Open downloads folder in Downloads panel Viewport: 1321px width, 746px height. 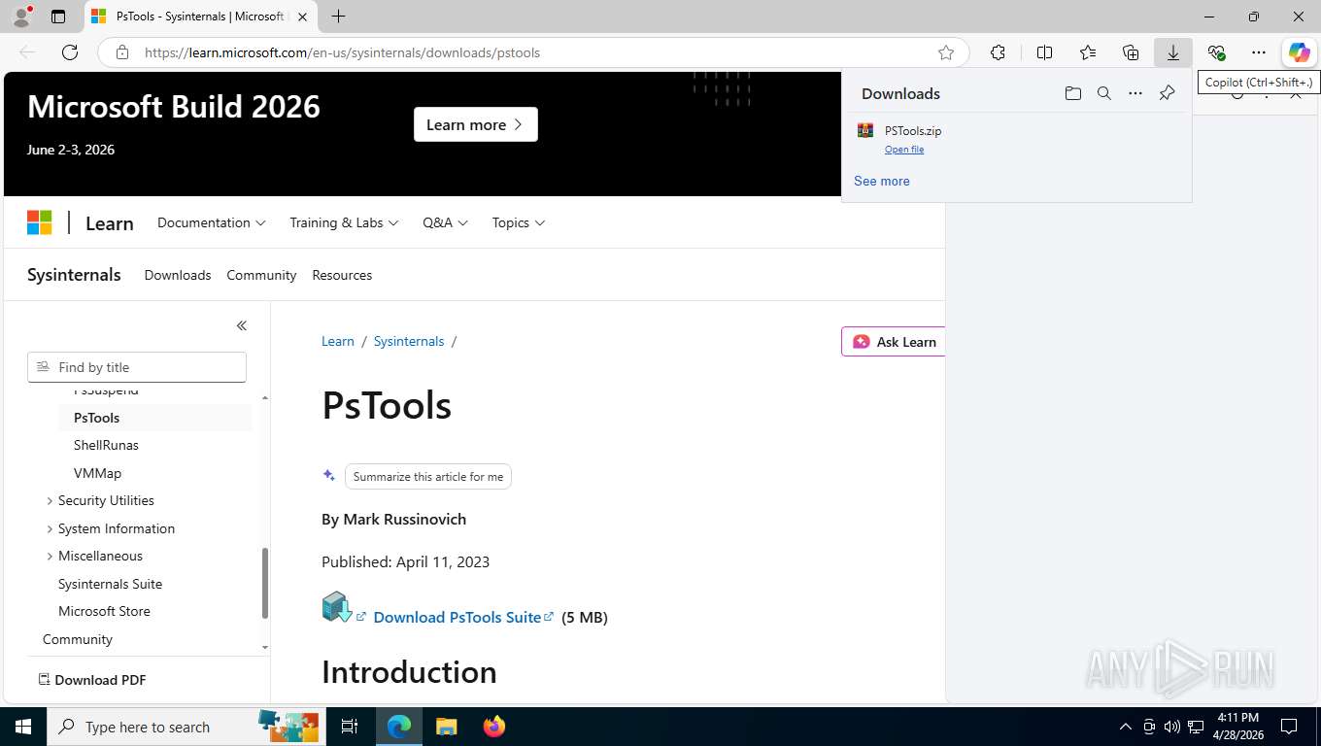coord(1073,93)
